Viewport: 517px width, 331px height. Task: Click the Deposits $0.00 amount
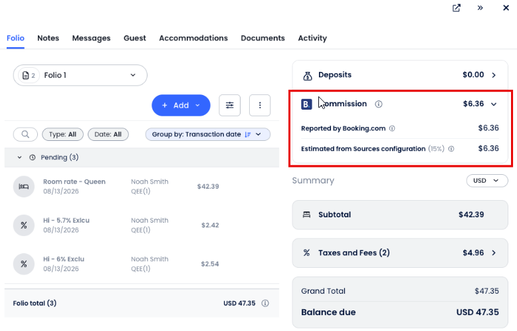click(473, 75)
